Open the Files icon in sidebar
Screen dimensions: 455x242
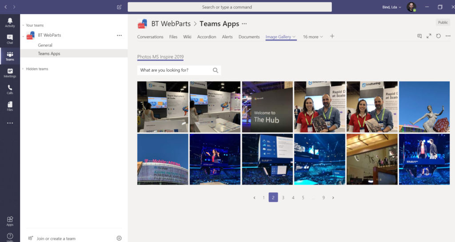pyautogui.click(x=10, y=106)
